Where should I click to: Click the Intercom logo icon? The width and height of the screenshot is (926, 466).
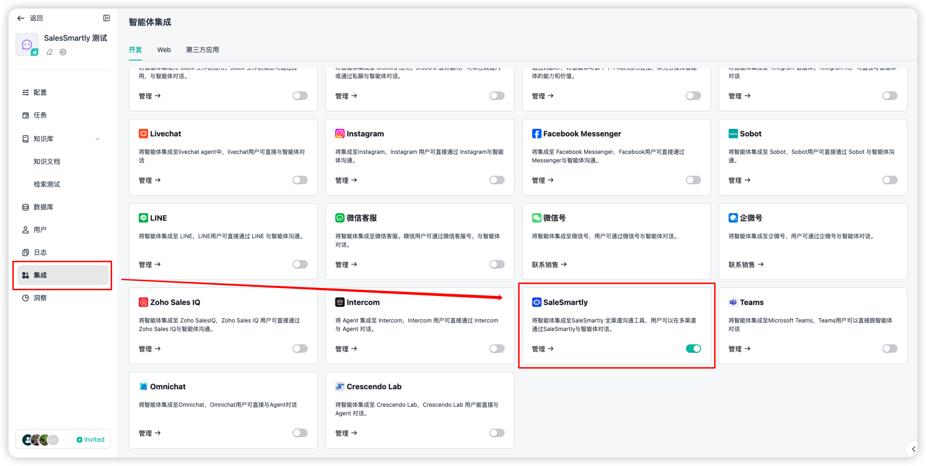tap(340, 302)
